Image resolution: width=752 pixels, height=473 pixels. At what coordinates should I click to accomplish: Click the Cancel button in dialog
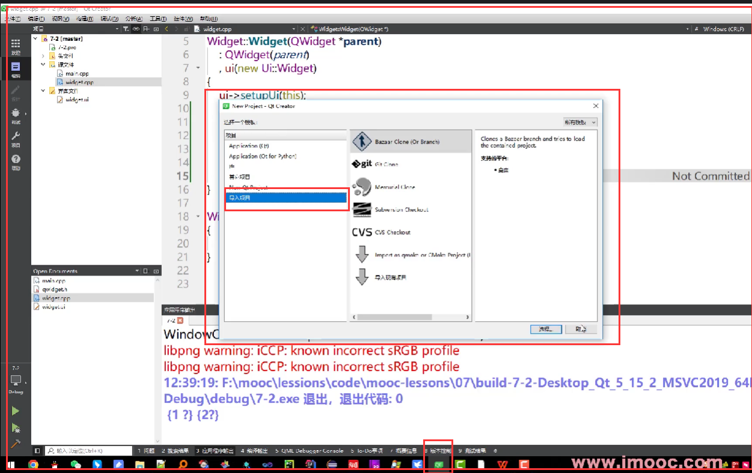581,329
